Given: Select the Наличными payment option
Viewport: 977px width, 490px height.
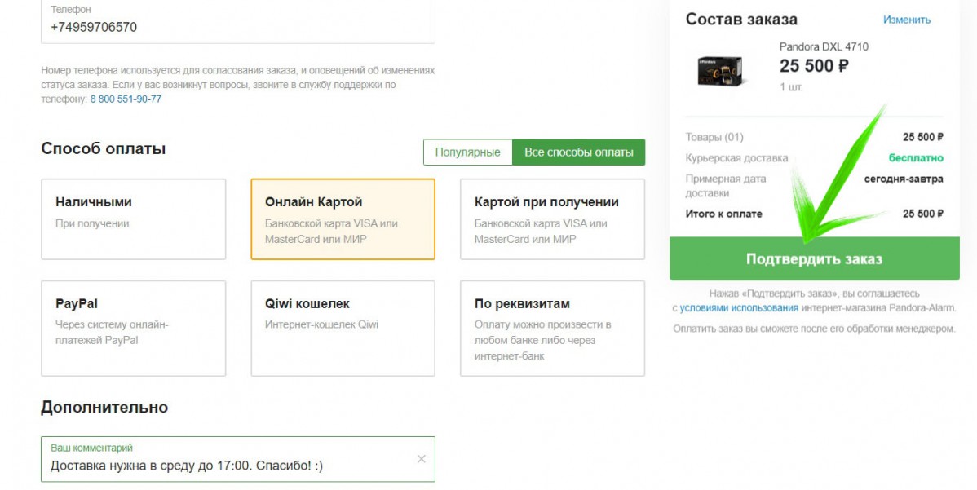Looking at the screenshot, I should click(134, 219).
